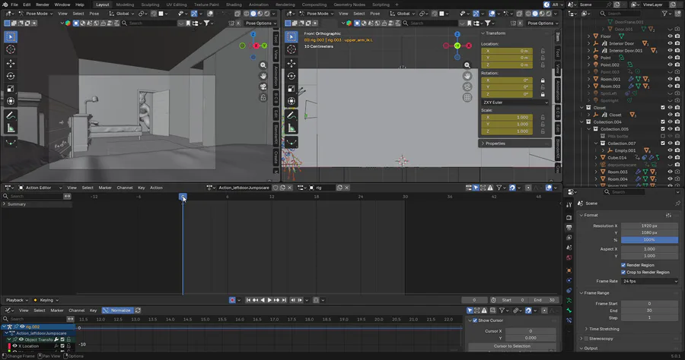
Task: Collapse the Transform panel in sidebar
Action: (495, 33)
